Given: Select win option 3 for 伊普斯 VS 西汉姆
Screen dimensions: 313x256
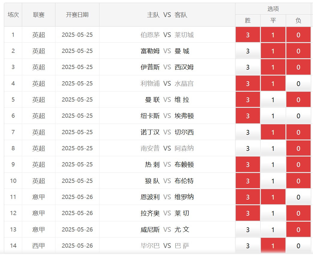Looking at the screenshot, I should [x=248, y=67].
